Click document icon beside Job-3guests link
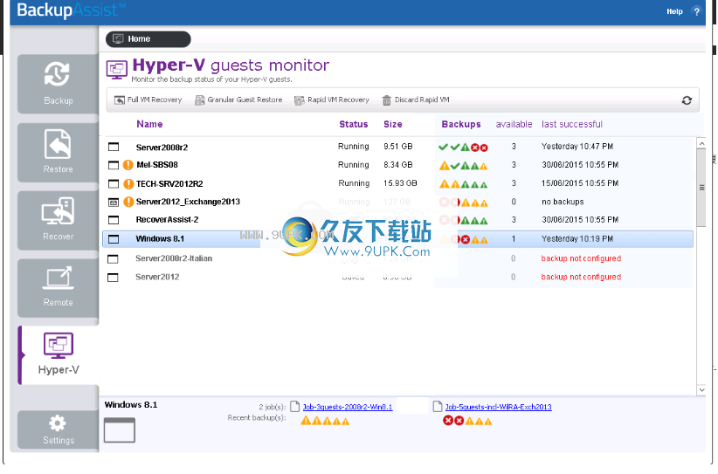 295,406
